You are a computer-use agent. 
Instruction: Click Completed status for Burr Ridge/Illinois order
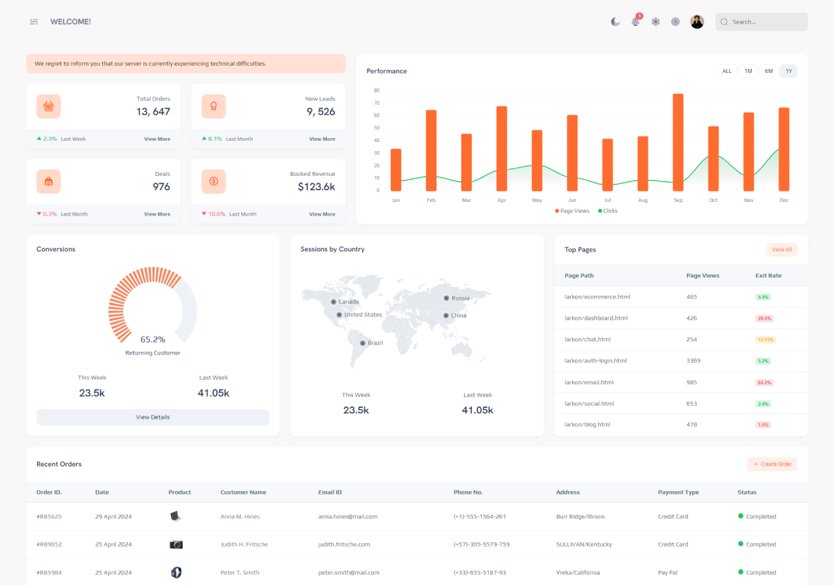click(x=757, y=517)
